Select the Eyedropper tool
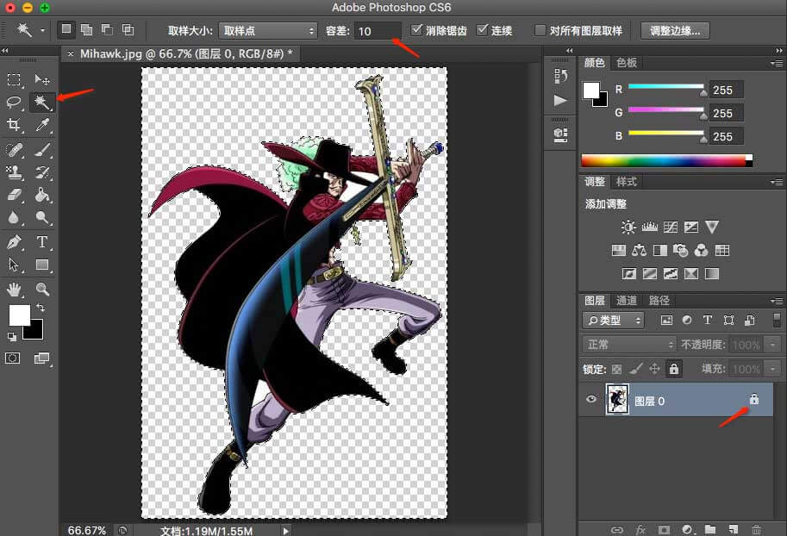Viewport: 787px width, 536px height. click(x=42, y=124)
